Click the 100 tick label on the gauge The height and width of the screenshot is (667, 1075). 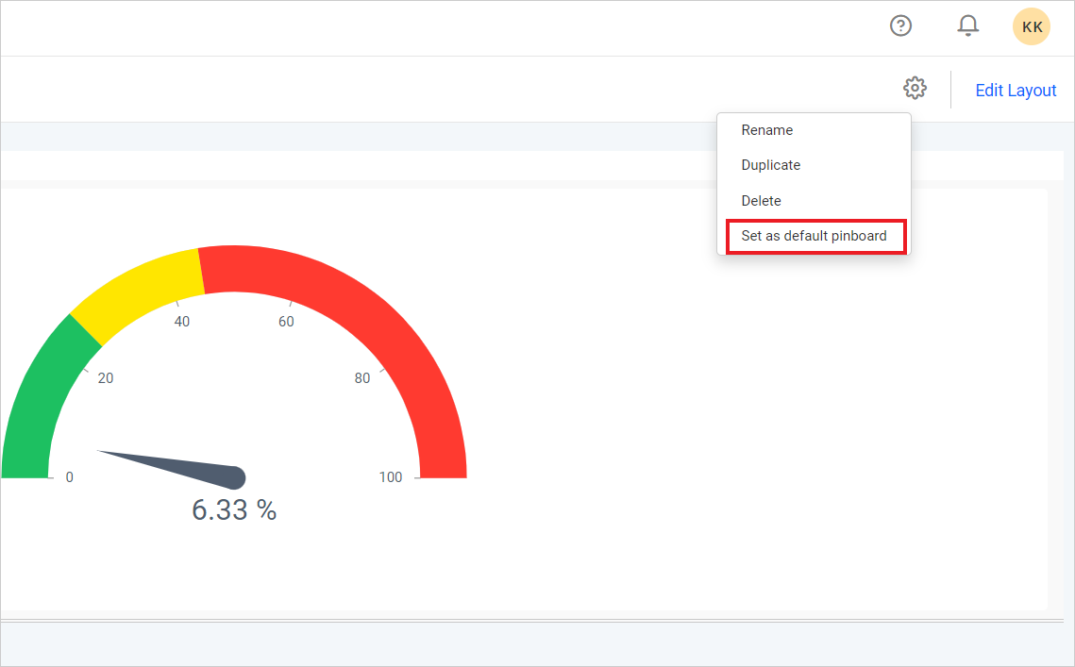[391, 476]
